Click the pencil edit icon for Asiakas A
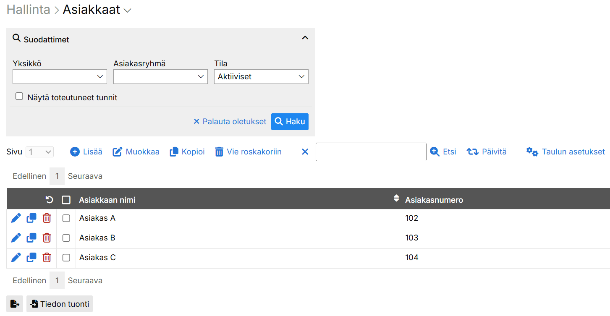Viewport: 610px width, 316px height. pos(16,218)
